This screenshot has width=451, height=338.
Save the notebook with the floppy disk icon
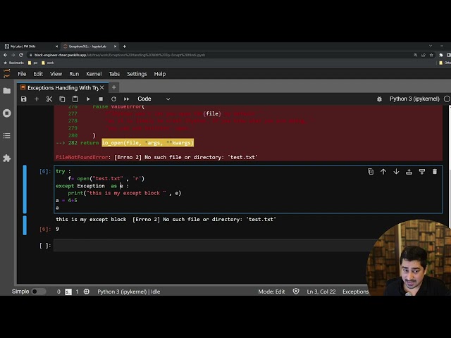click(x=23, y=99)
